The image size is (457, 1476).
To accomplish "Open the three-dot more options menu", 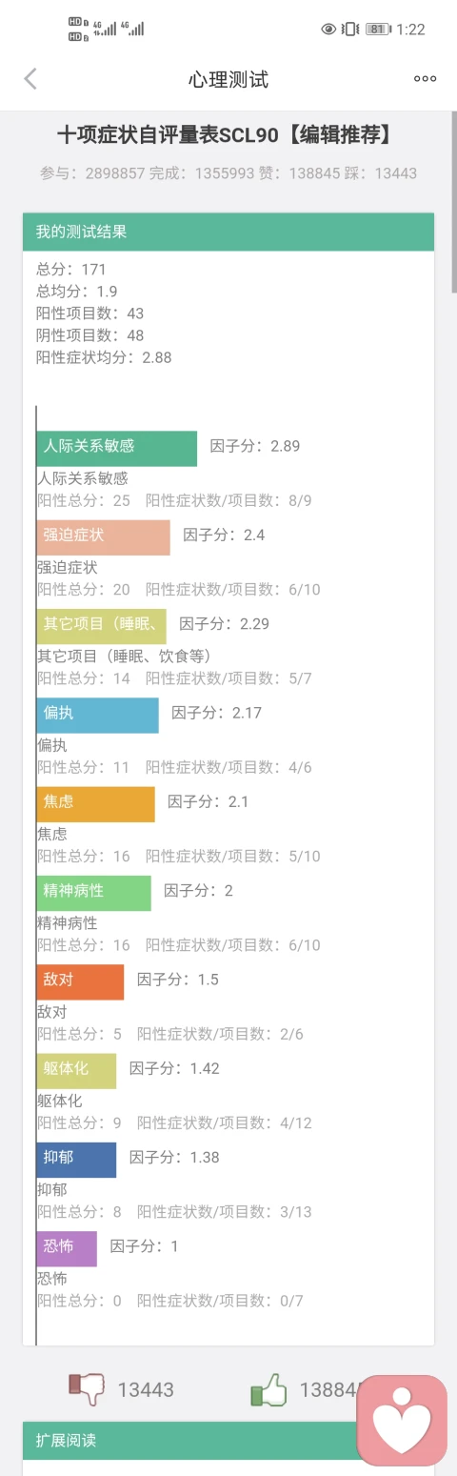I will click(425, 79).
